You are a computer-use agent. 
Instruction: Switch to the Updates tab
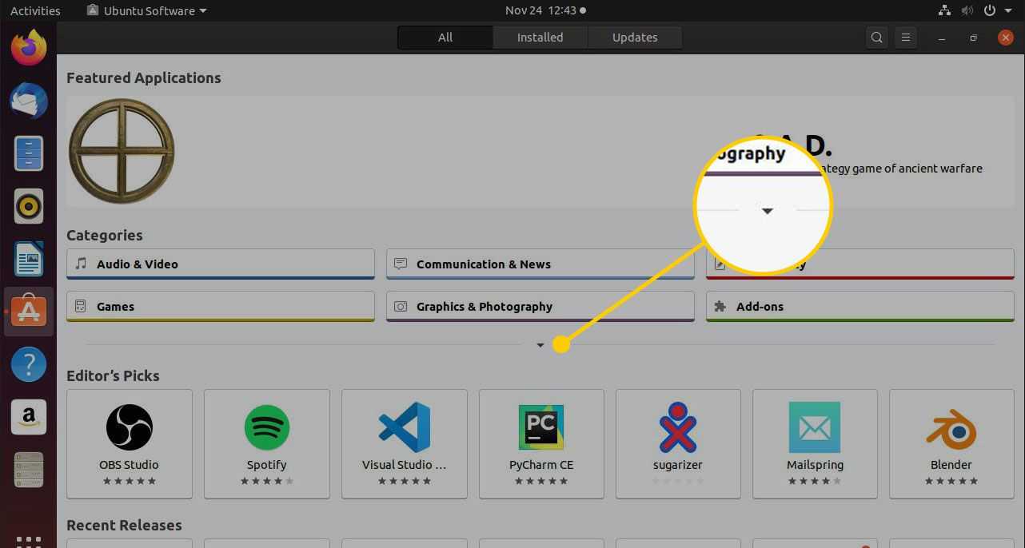[x=635, y=38]
